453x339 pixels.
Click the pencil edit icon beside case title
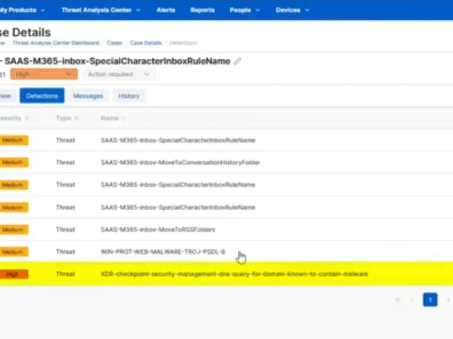[238, 61]
